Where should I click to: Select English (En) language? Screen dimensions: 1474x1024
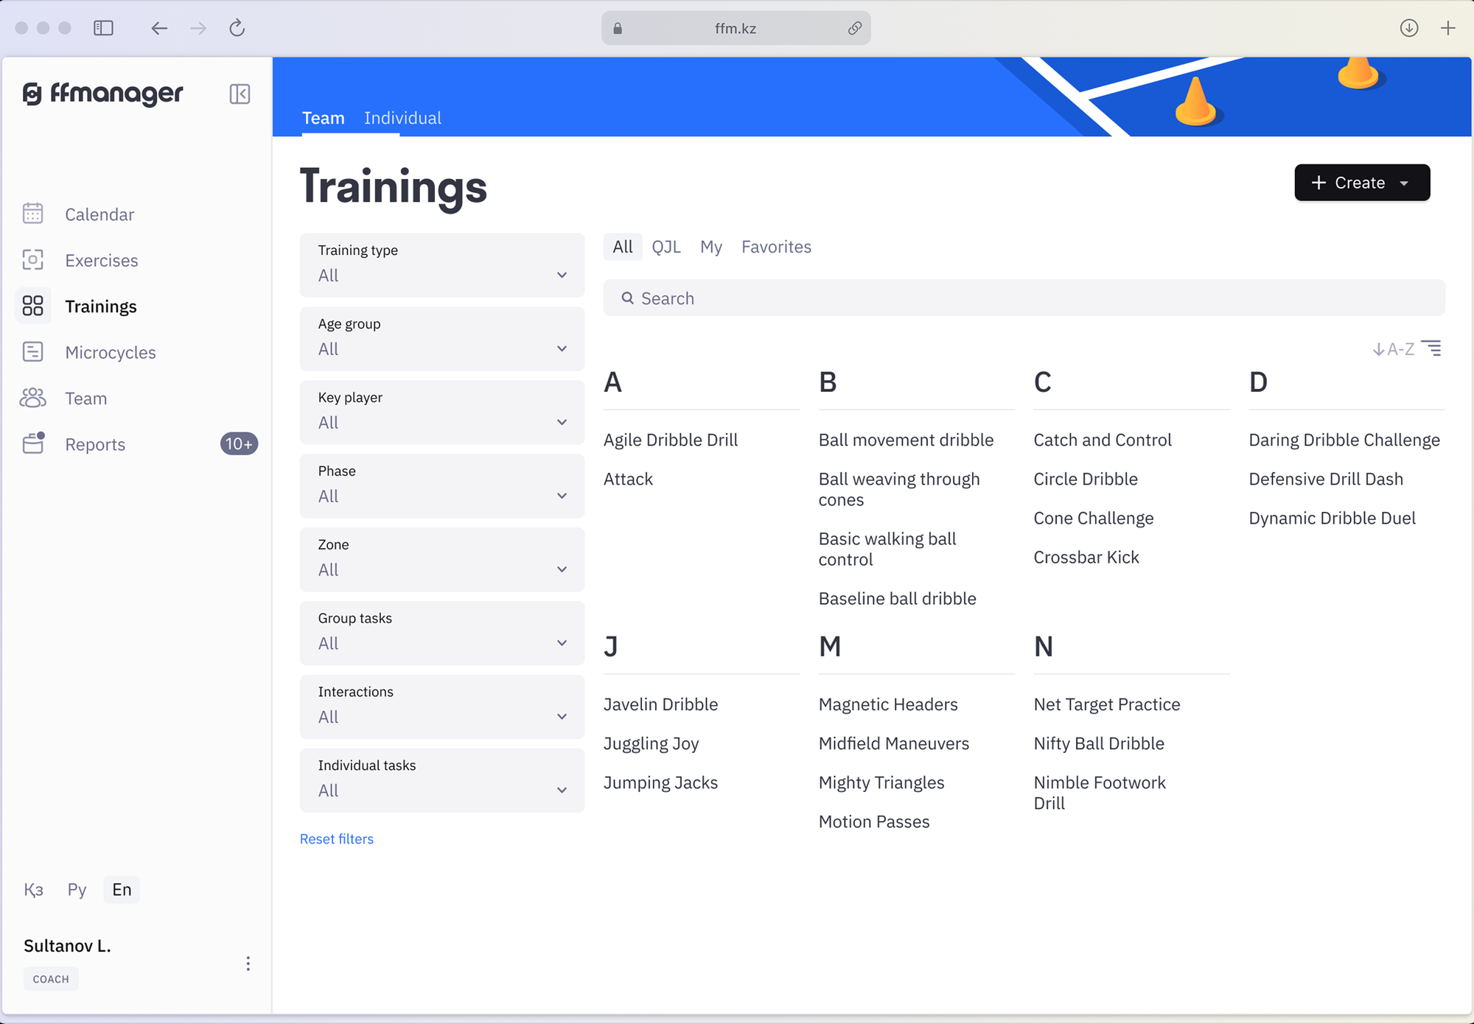[x=122, y=890]
